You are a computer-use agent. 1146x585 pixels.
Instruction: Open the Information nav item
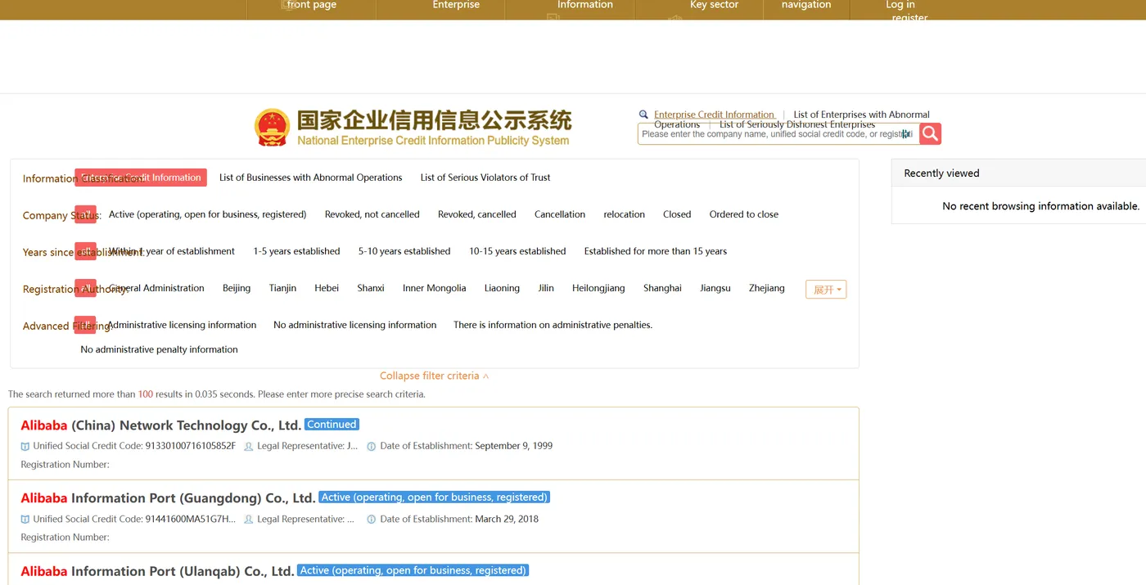pyautogui.click(x=585, y=5)
